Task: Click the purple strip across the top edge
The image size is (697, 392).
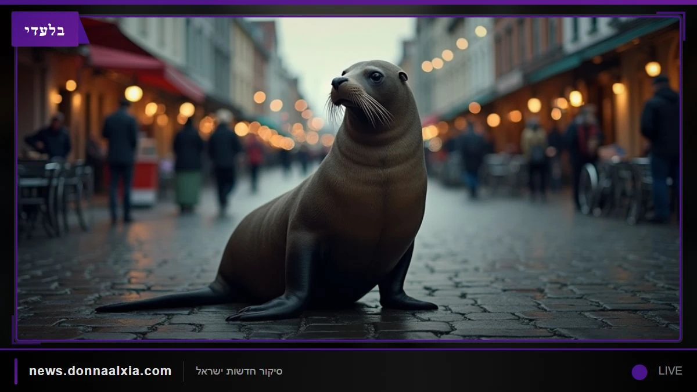Action: click(x=348, y=2)
